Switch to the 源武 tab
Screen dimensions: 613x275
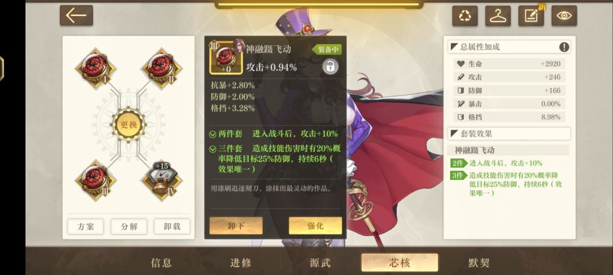320,263
